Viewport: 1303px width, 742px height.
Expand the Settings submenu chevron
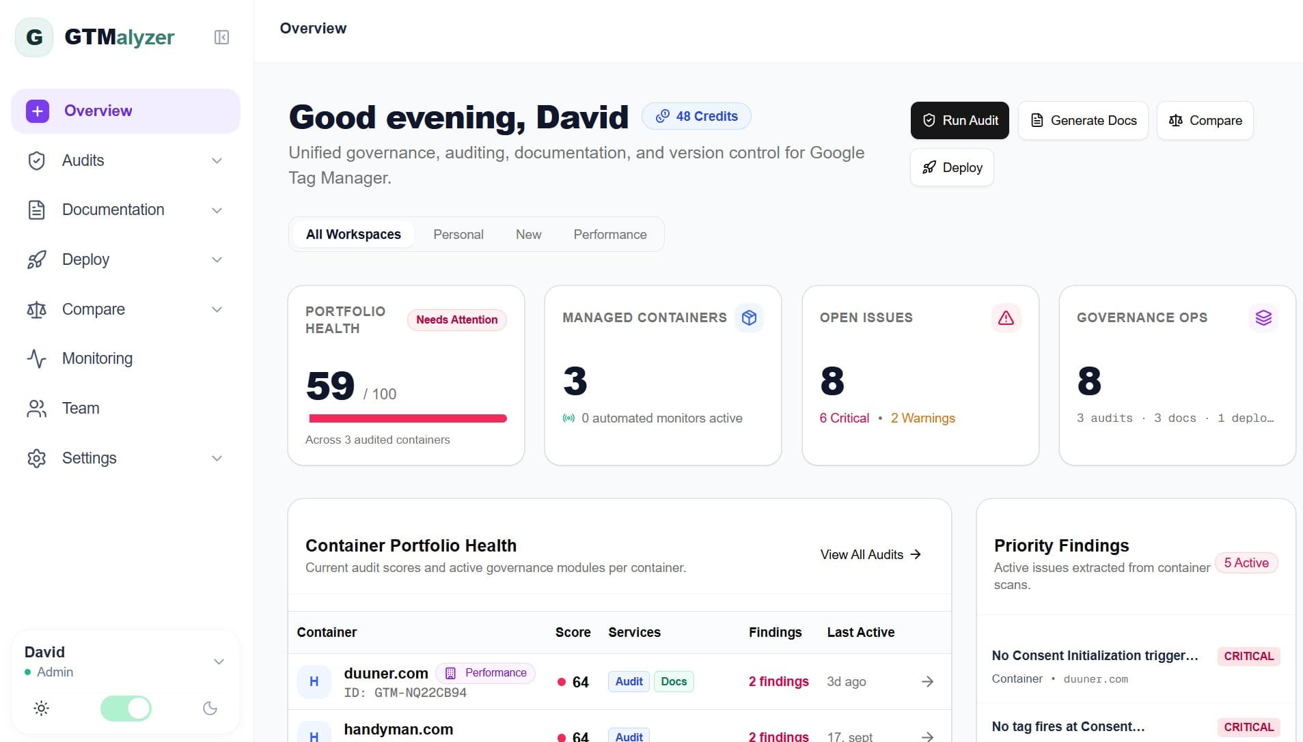click(x=217, y=458)
